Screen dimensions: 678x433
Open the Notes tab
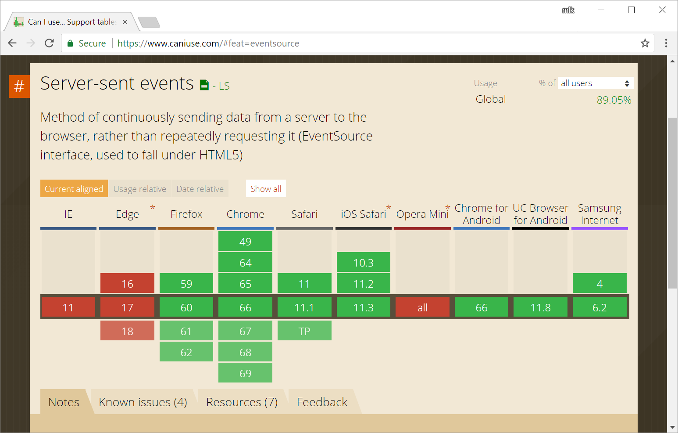pyautogui.click(x=64, y=402)
